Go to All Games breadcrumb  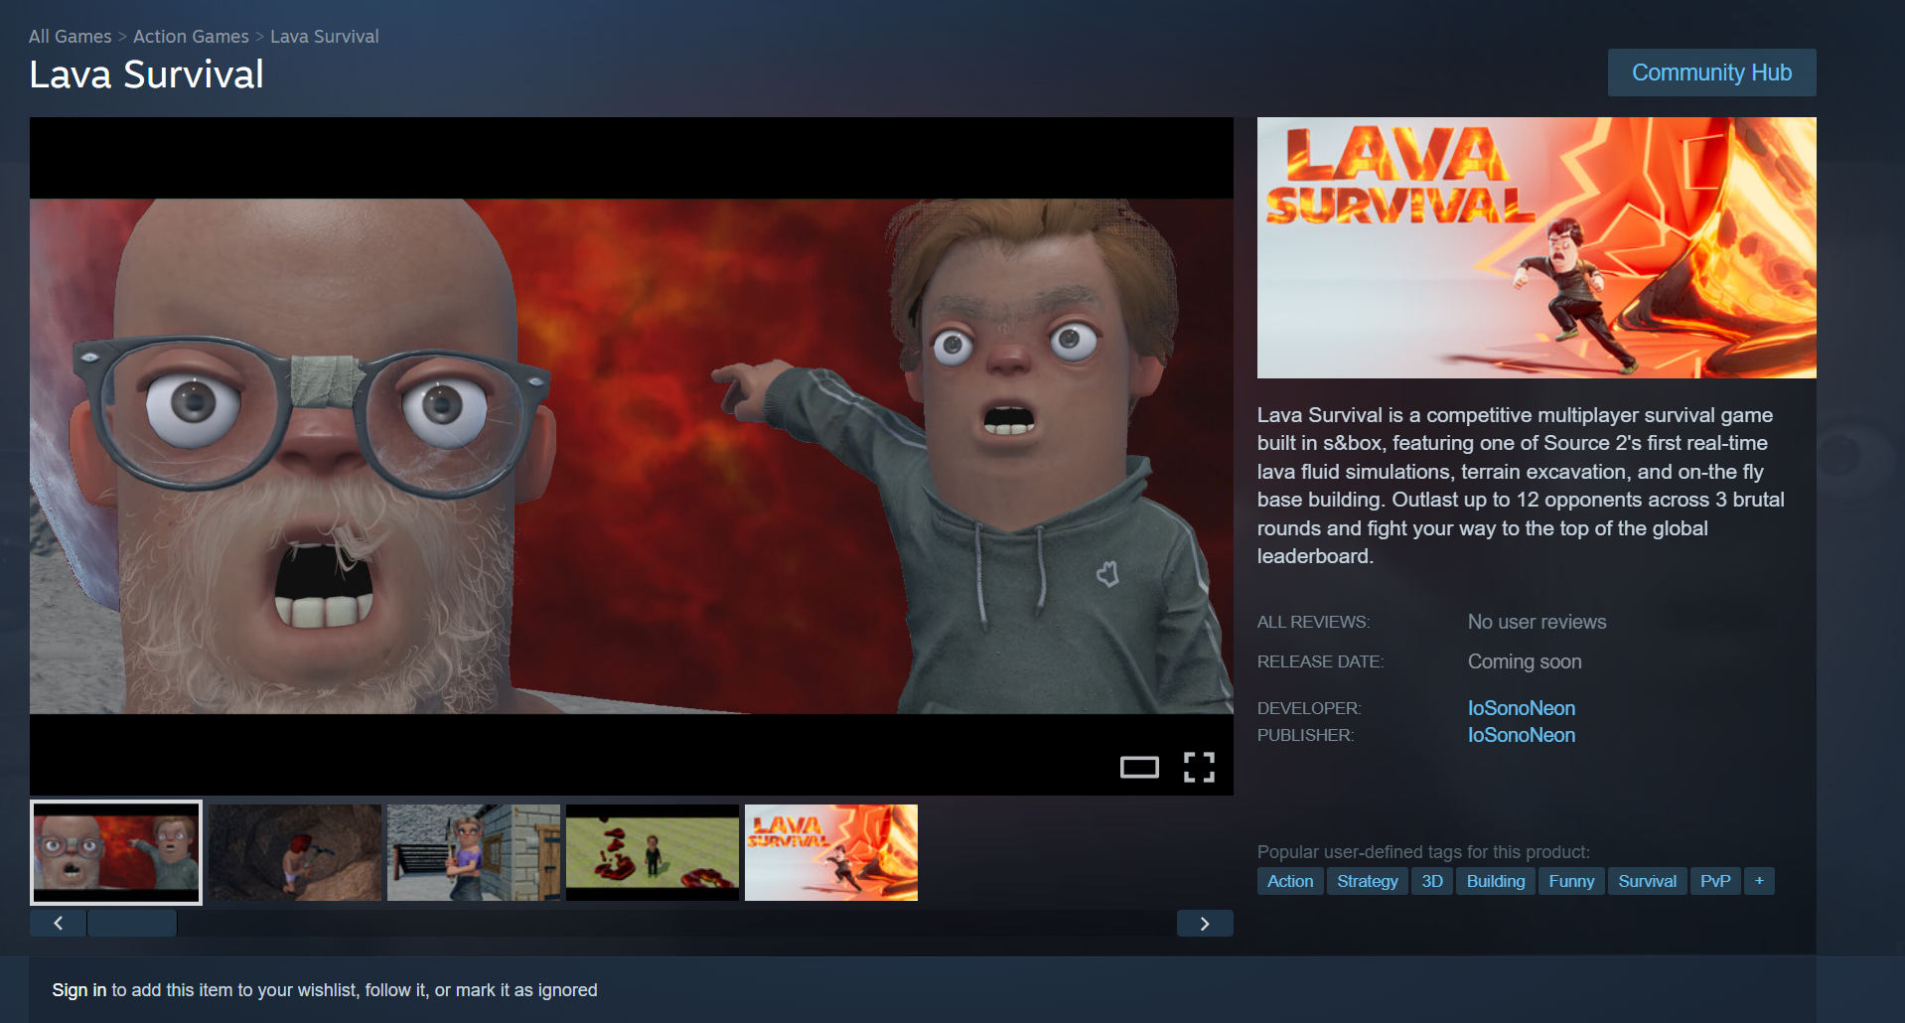click(70, 37)
